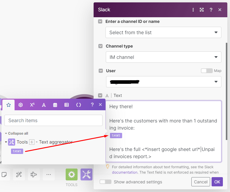Open the custom variables curly braces tab
Viewport: 230px width, 192px height.
click(x=78, y=105)
